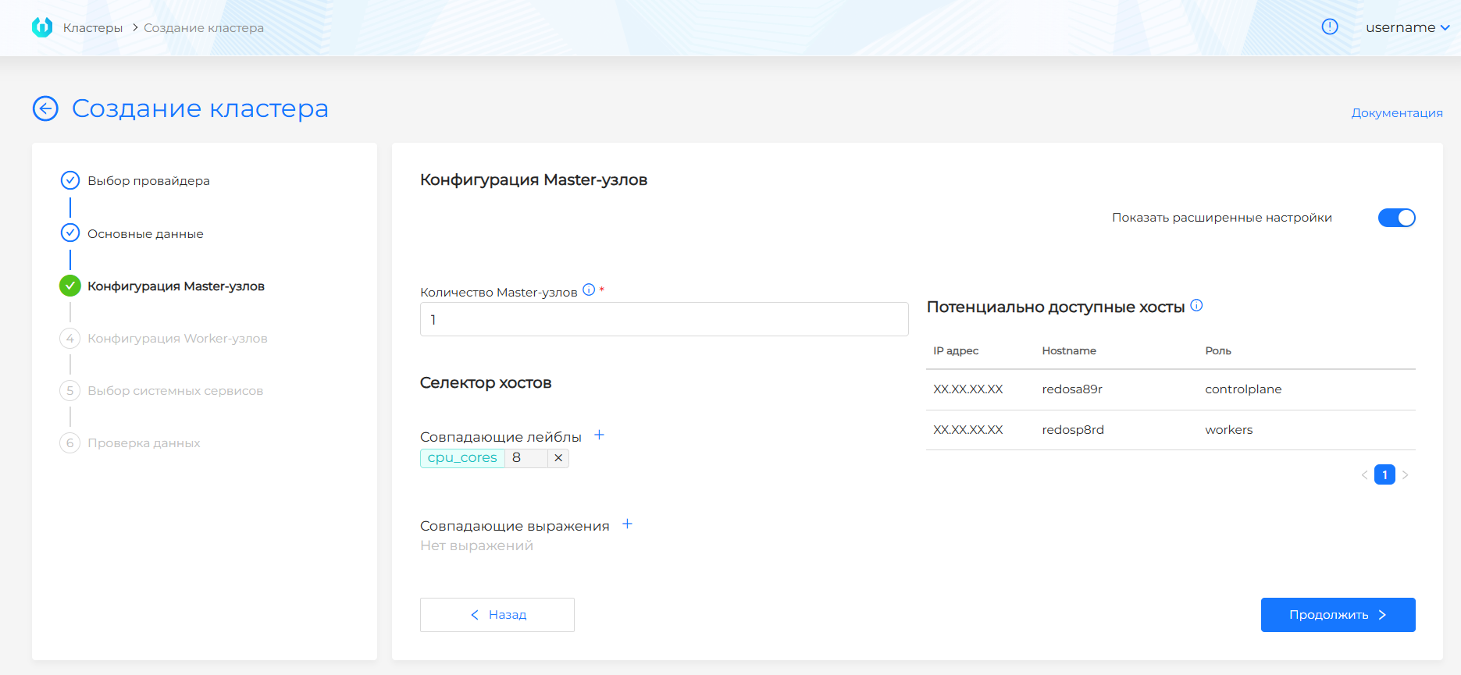Screen dimensions: 1461x675
Task: Toggle Показать расширенные настройки switch
Action: coord(1396,218)
